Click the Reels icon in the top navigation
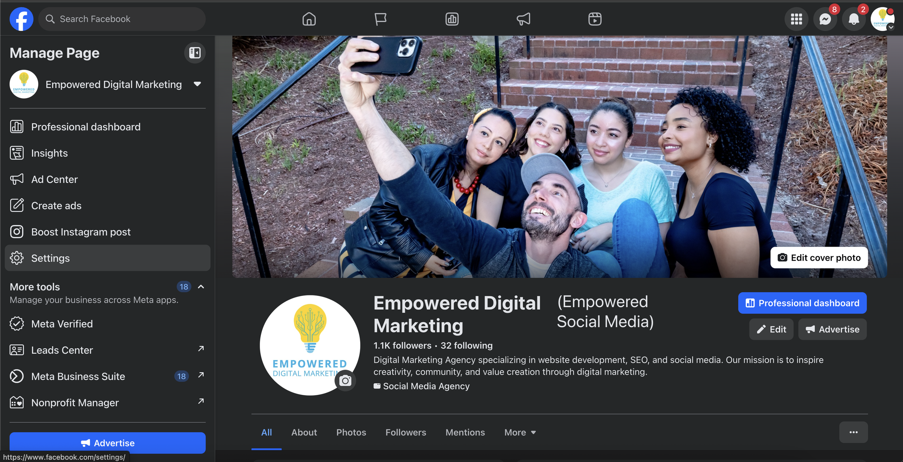 tap(595, 19)
